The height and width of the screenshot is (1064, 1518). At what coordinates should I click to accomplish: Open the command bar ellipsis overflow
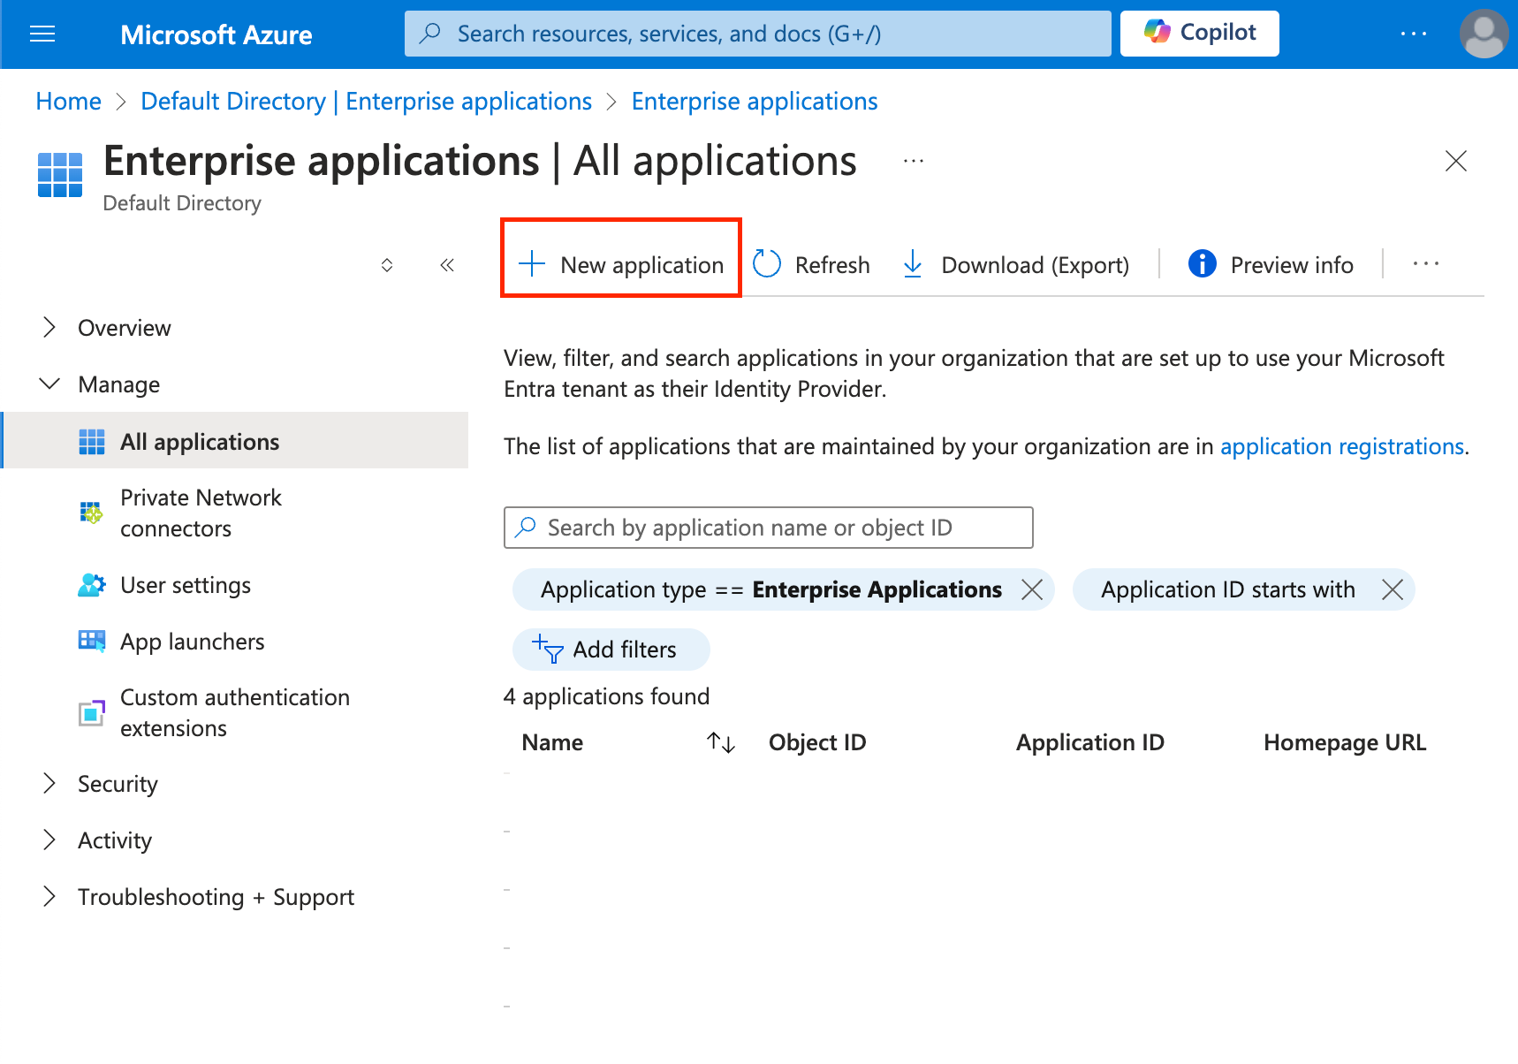[1426, 264]
